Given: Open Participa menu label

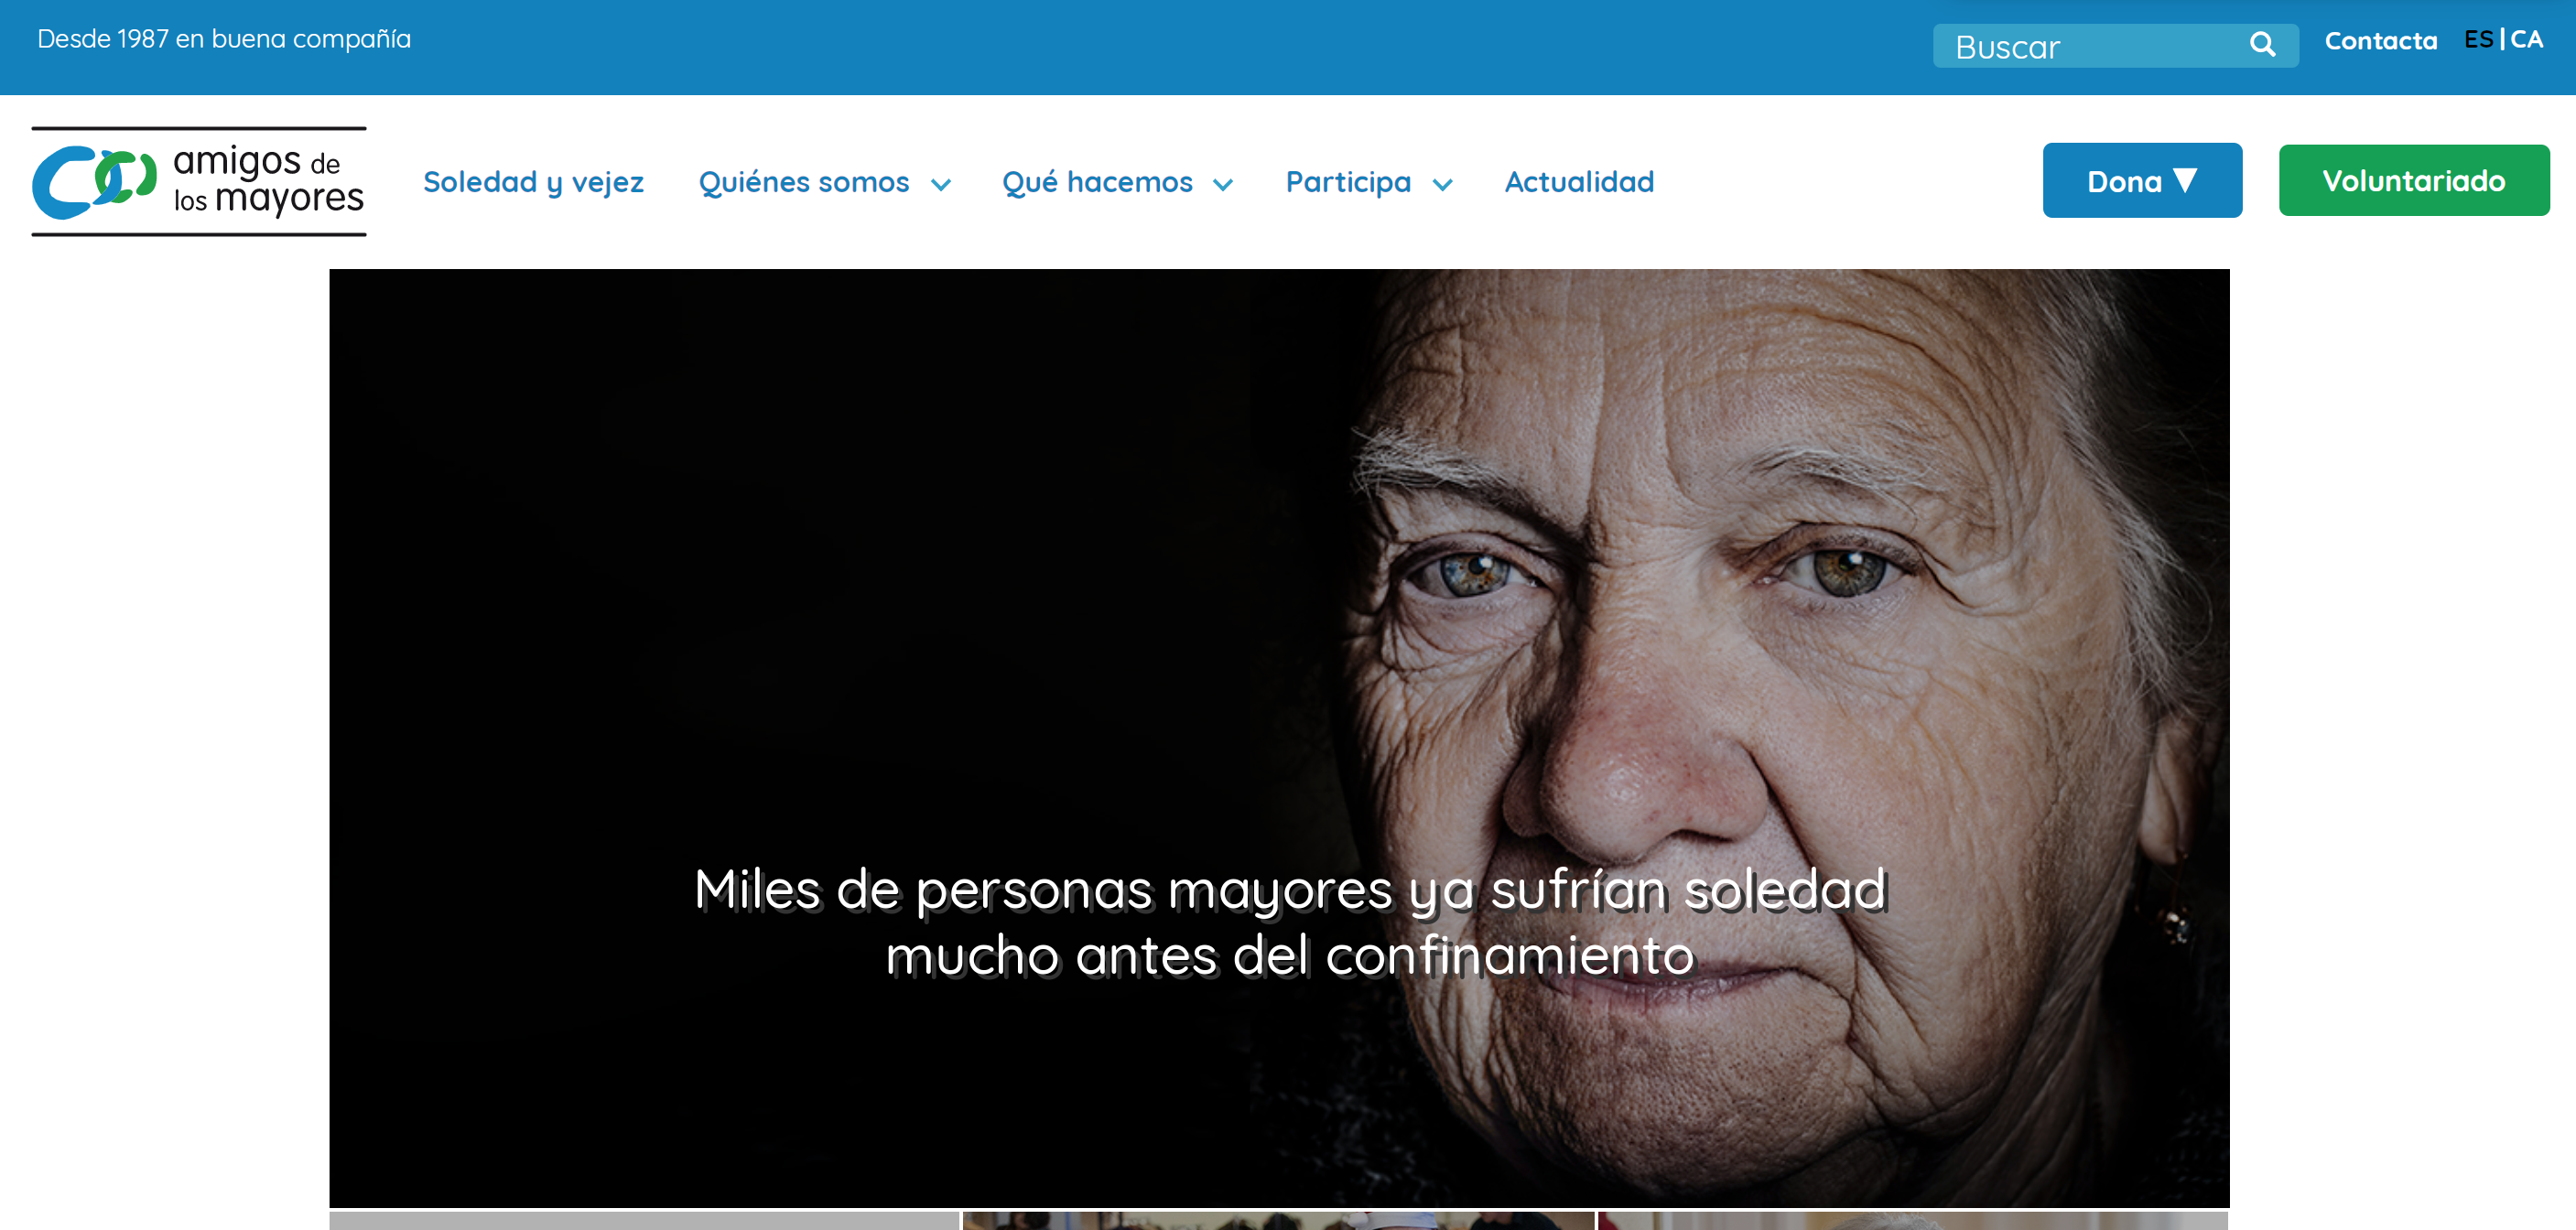Looking at the screenshot, I should coord(1348,182).
